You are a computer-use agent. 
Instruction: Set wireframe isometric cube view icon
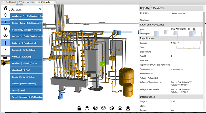pos(104,108)
